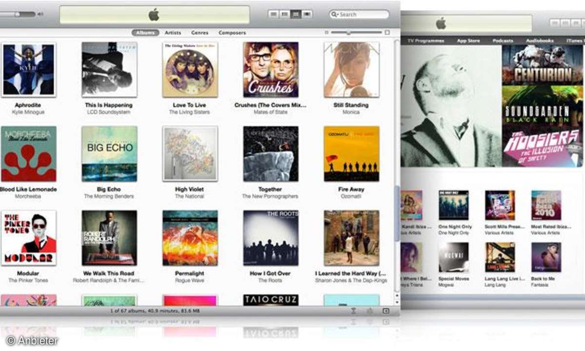Click the artist name Kylie Minogue

tap(28, 112)
